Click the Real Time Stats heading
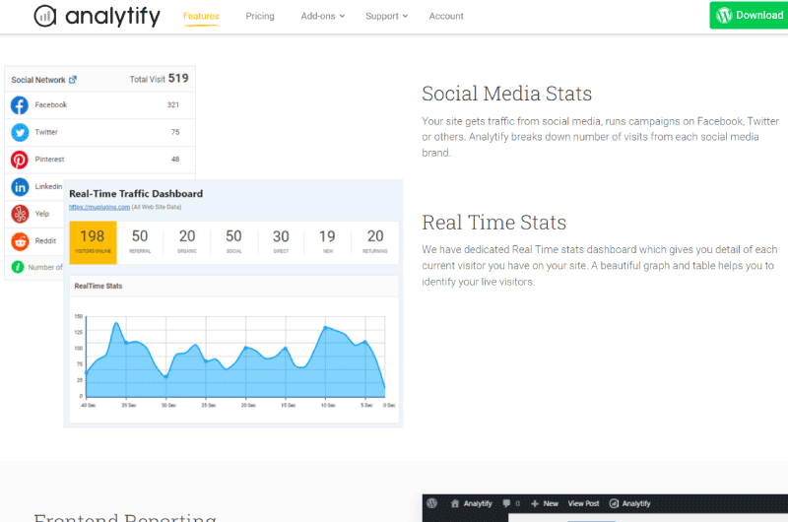The width and height of the screenshot is (788, 522). pos(494,222)
